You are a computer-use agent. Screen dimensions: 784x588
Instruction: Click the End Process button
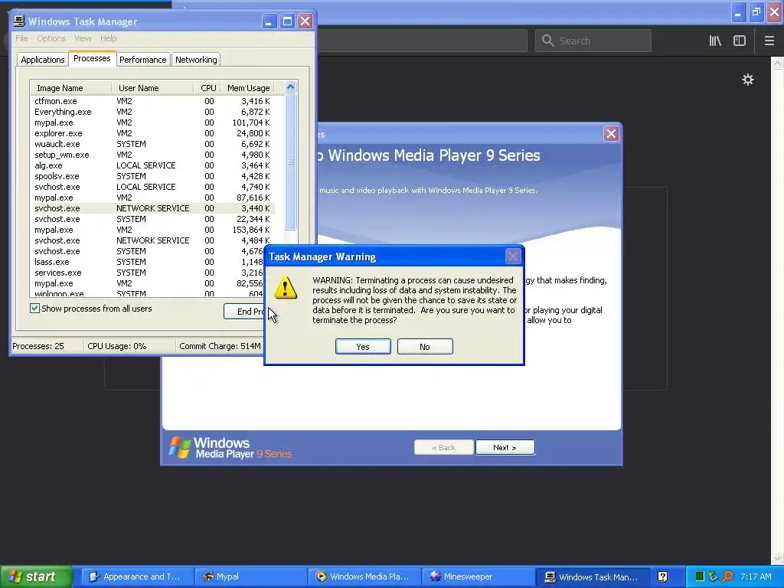(x=244, y=312)
